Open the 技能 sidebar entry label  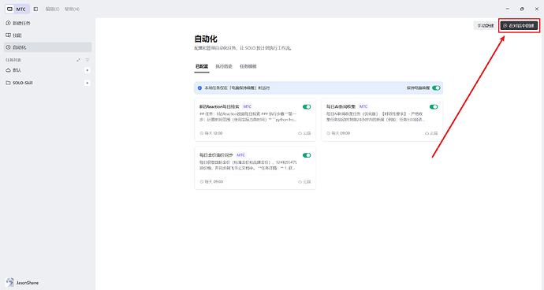click(17, 35)
